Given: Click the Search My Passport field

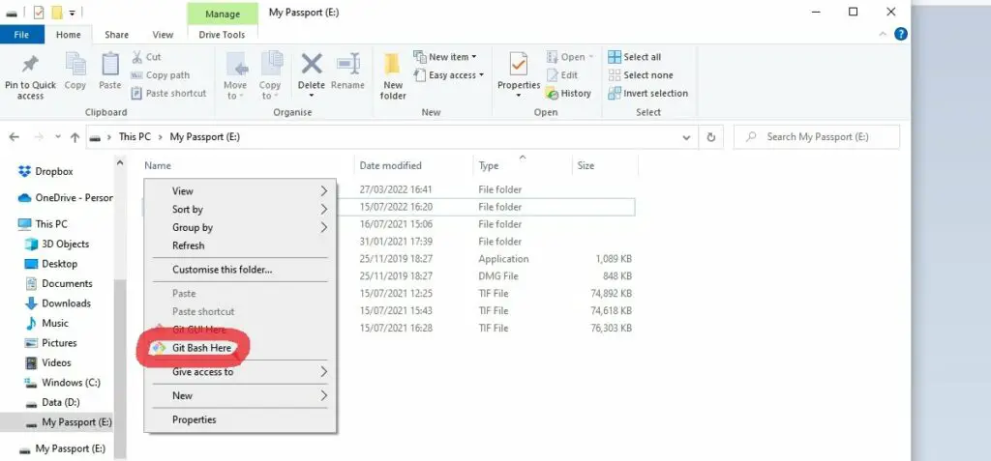Looking at the screenshot, I should click(816, 137).
